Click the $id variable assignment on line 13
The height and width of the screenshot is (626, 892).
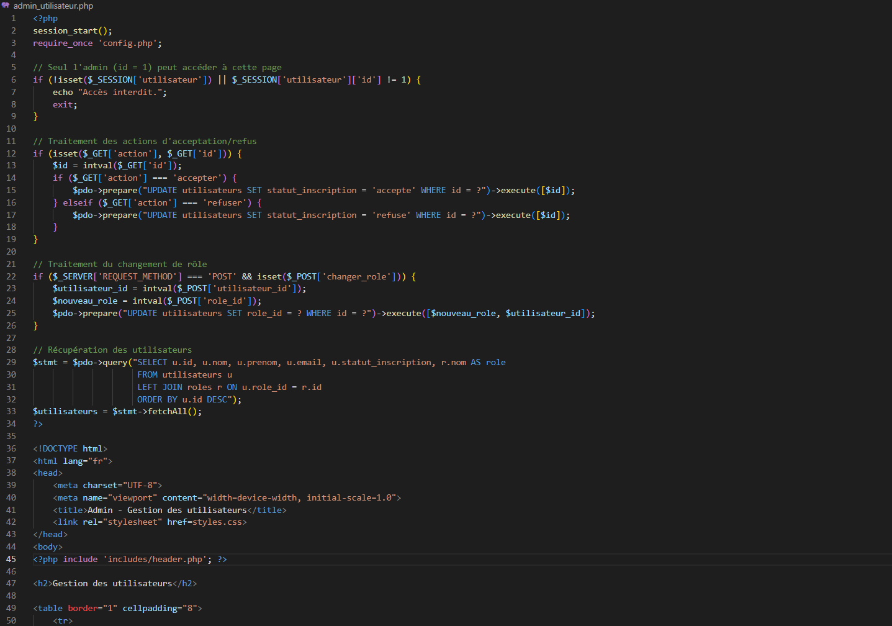click(60, 166)
